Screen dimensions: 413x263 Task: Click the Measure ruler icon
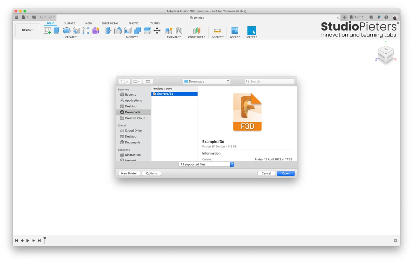coord(217,30)
